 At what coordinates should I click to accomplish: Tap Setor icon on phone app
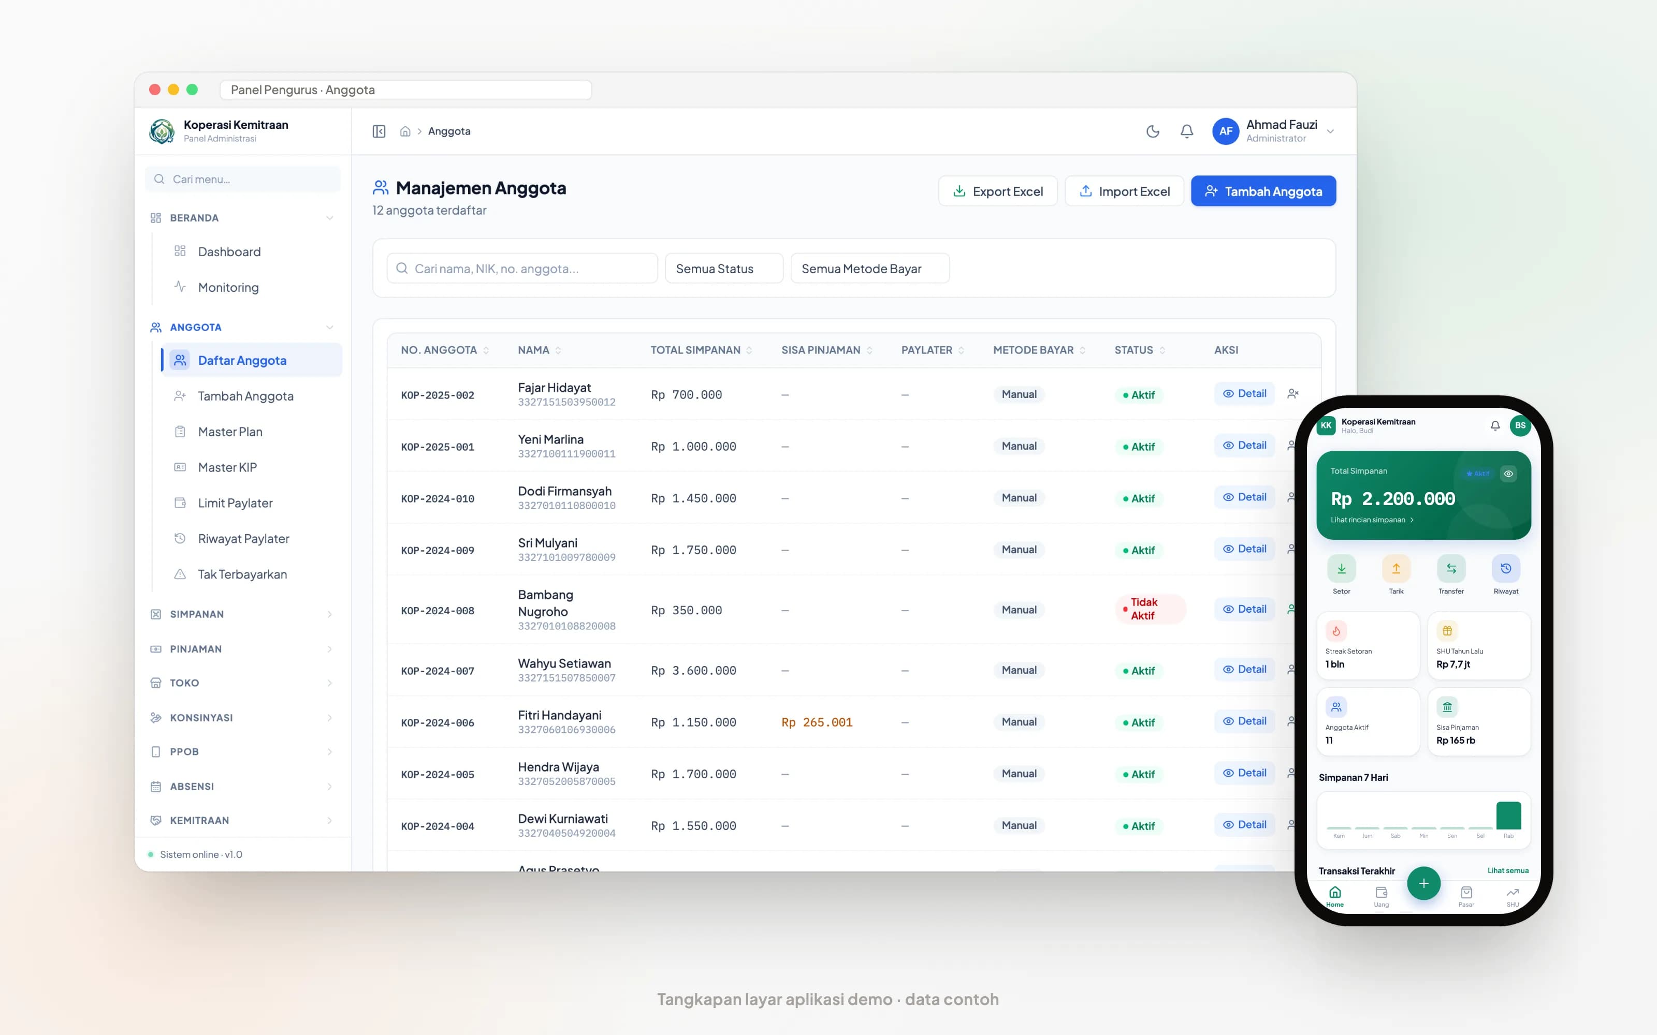1341,569
